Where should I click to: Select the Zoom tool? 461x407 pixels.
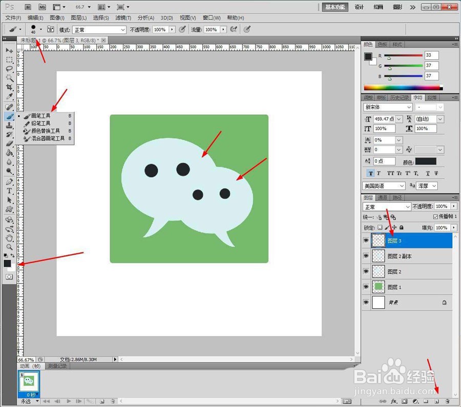[9, 247]
